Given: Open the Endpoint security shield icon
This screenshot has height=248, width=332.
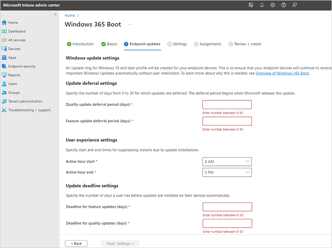Looking at the screenshot, I should pyautogui.click(x=4, y=66).
